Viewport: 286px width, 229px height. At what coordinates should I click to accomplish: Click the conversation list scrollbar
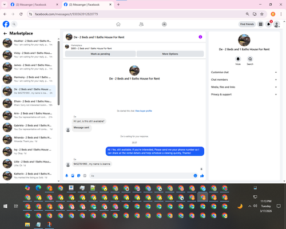point(58,73)
